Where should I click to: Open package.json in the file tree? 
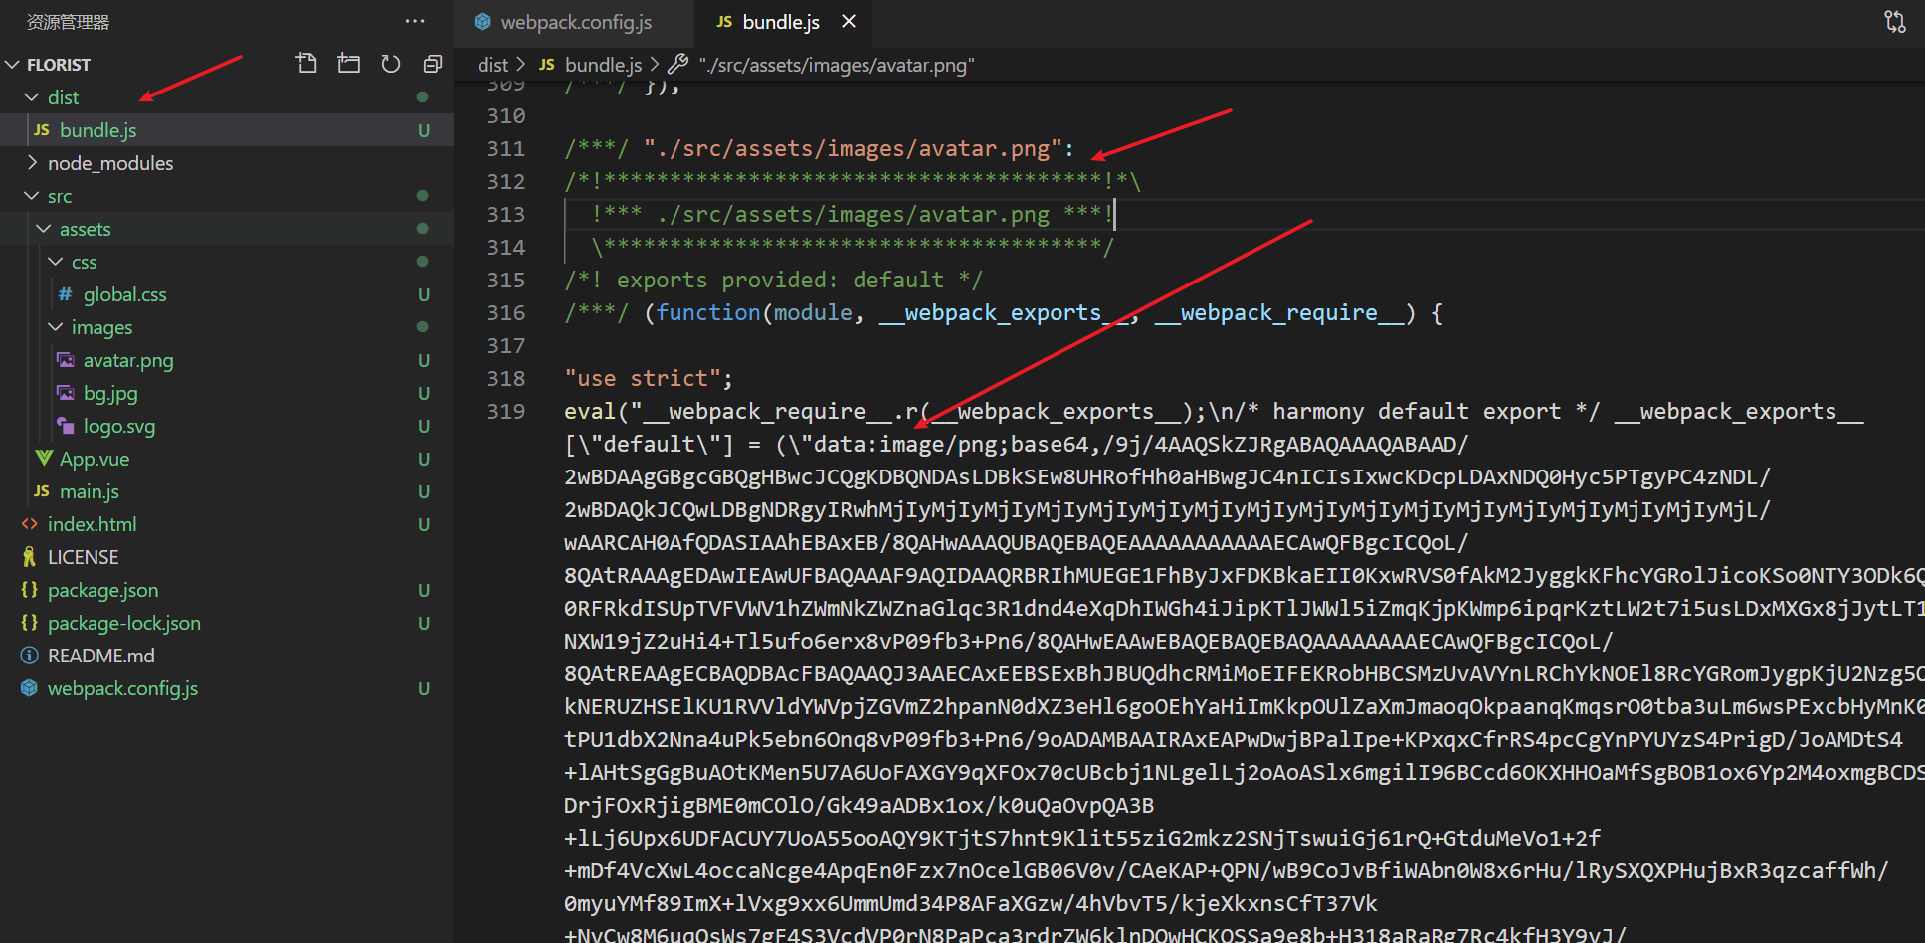point(227,590)
